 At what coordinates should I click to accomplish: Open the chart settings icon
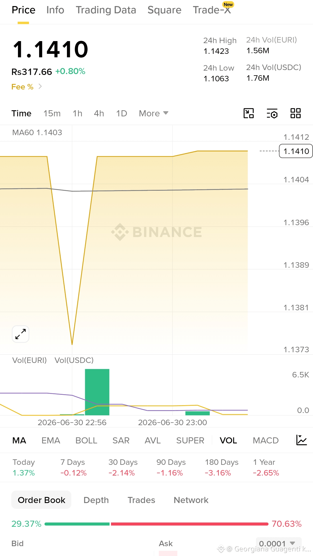pos(272,113)
